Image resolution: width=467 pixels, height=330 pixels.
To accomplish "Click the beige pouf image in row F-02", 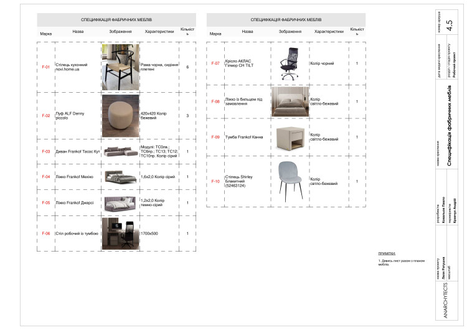I will click(120, 116).
